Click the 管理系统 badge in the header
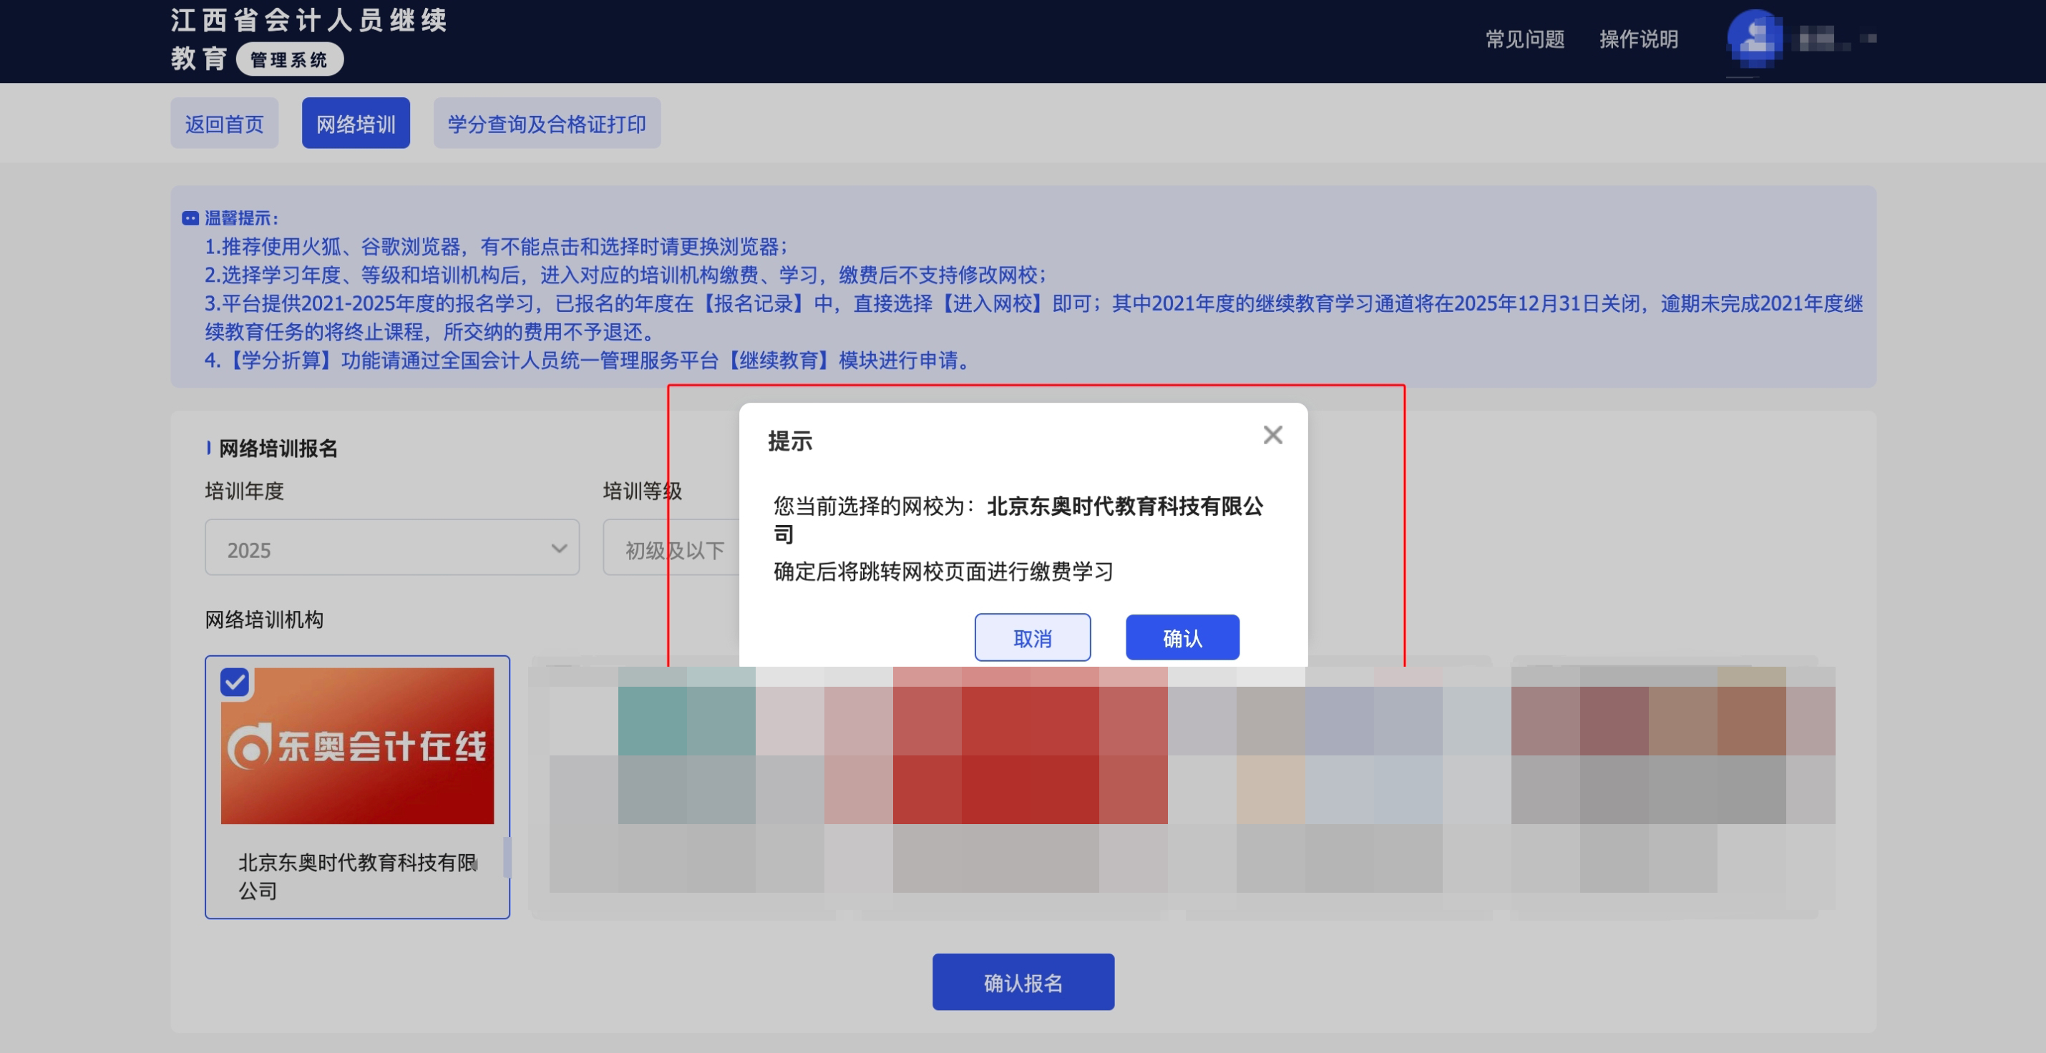 (290, 59)
